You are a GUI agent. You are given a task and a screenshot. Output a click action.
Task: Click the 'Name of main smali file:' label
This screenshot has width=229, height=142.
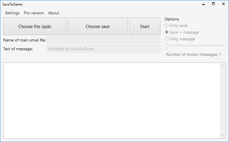click(x=25, y=40)
